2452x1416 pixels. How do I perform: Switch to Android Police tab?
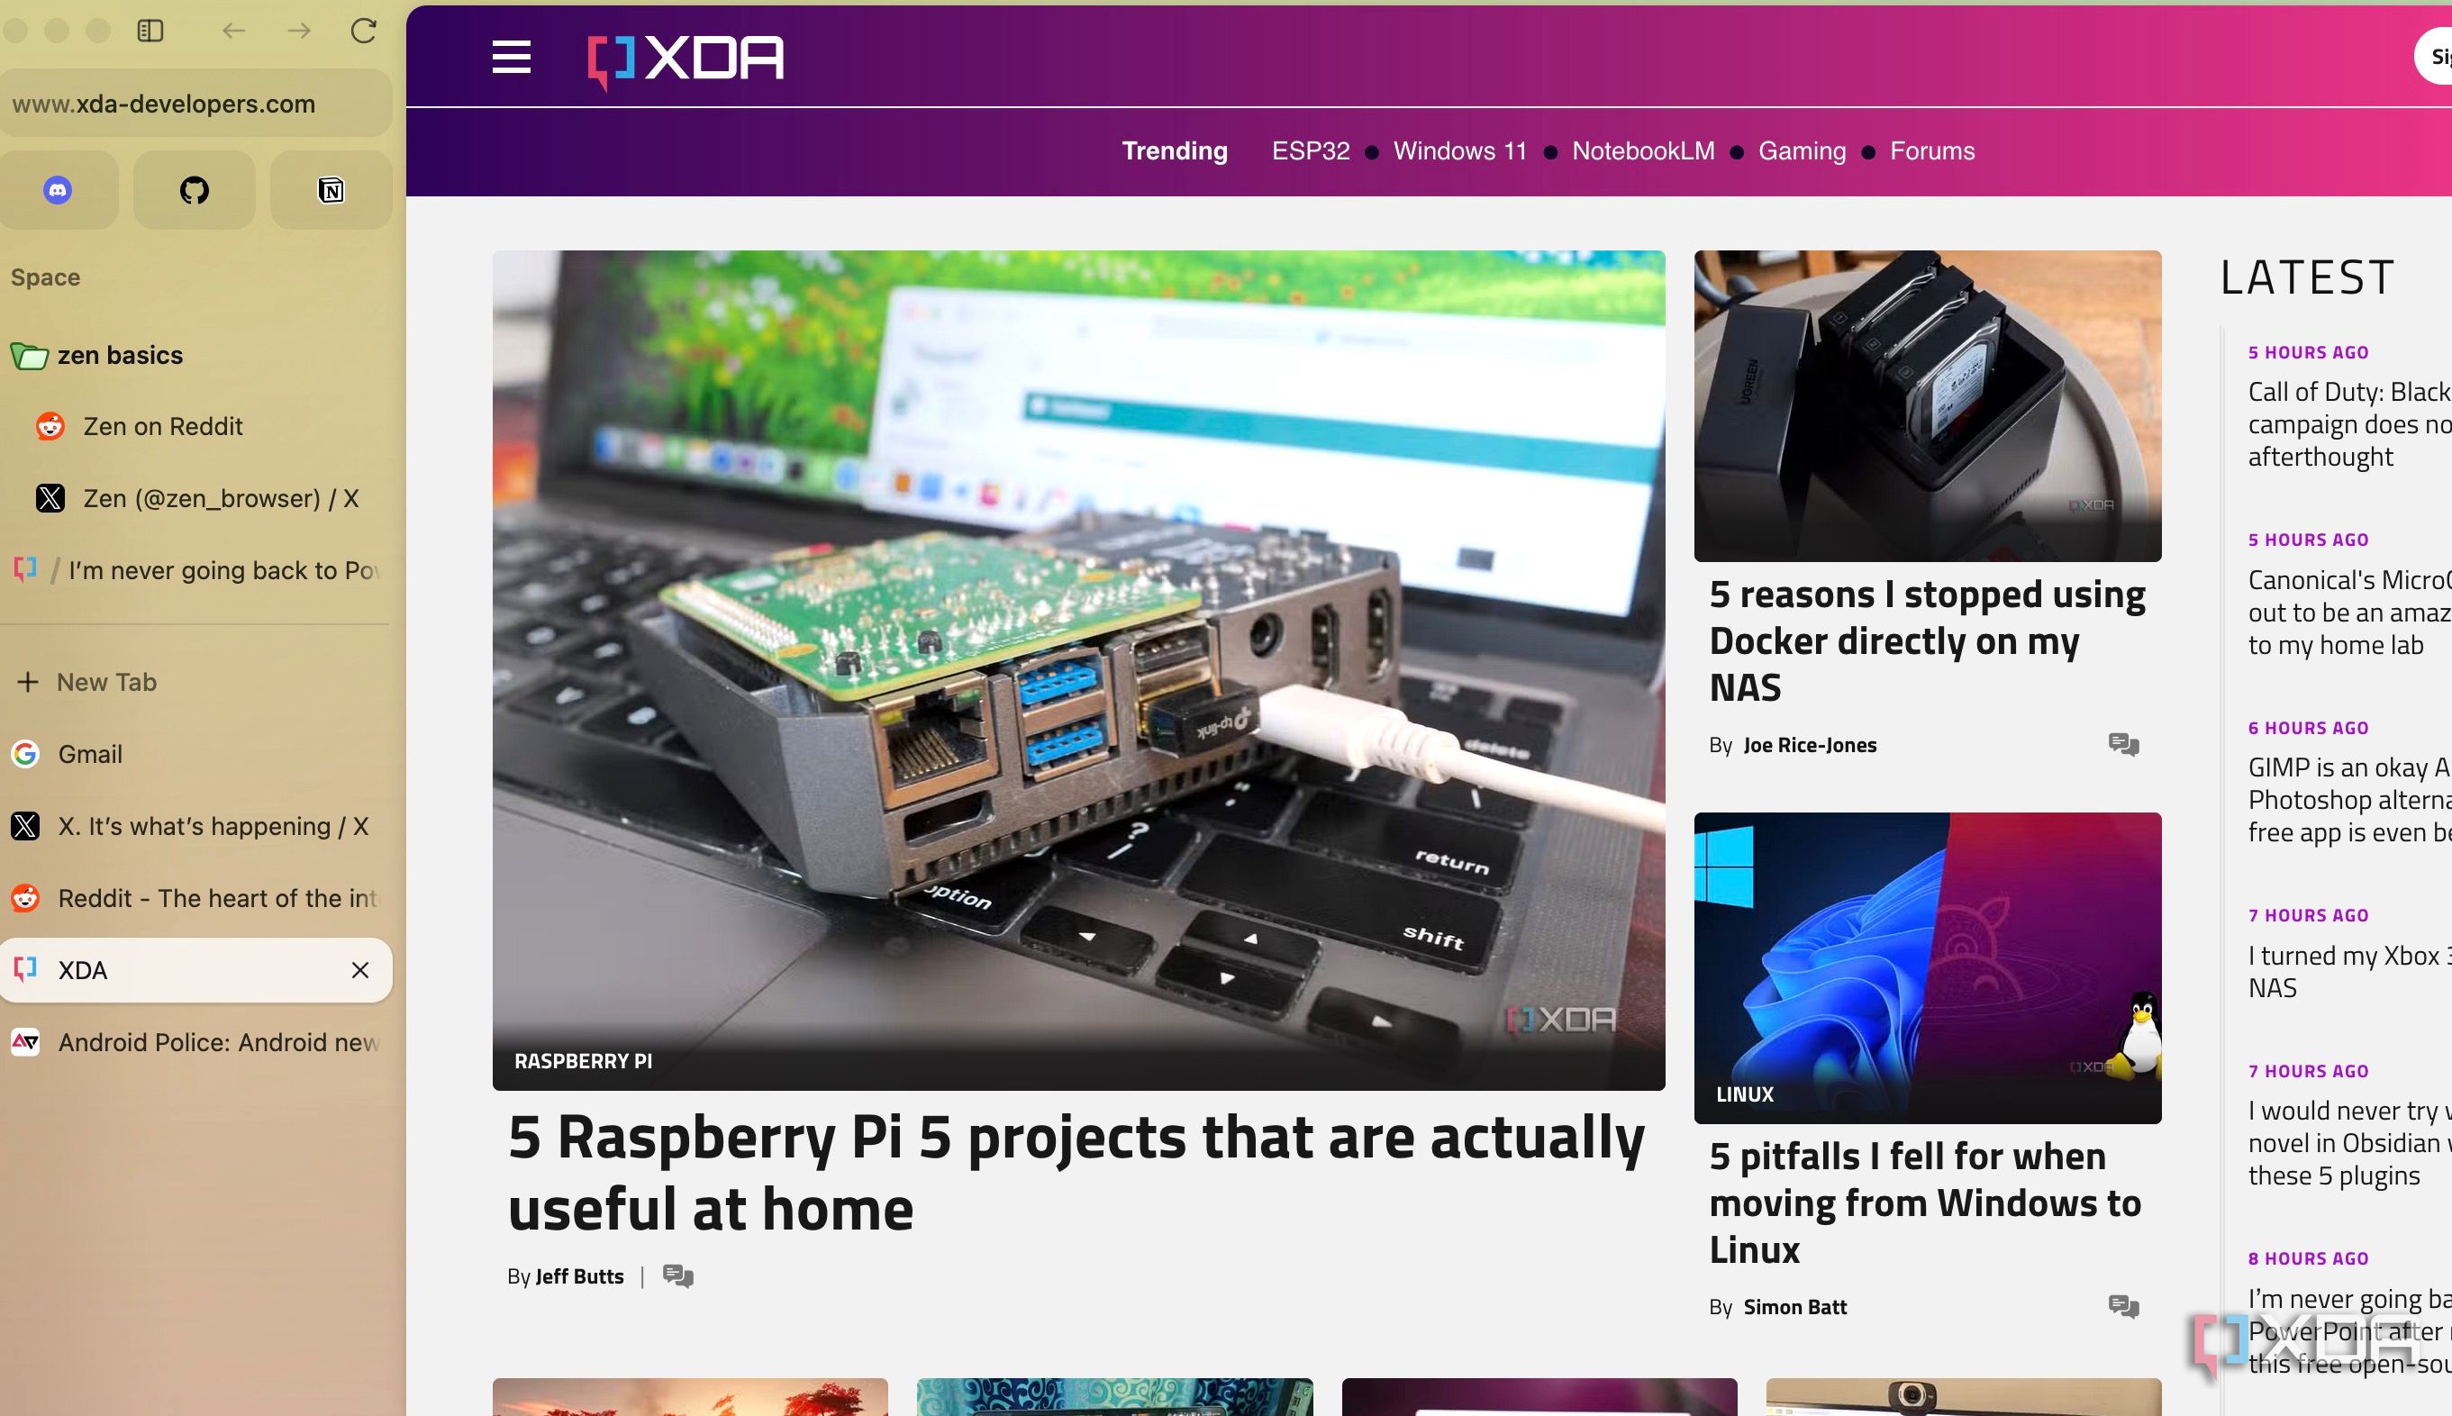(x=216, y=1042)
